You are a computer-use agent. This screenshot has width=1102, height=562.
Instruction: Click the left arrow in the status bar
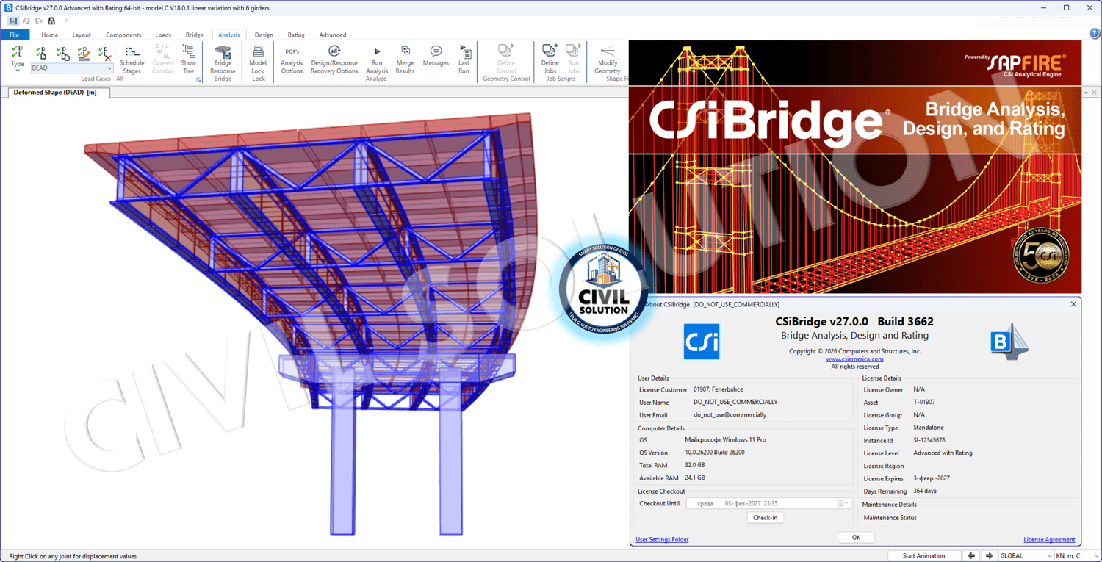971,556
